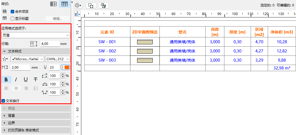Click the text height icon
This screenshot has height=135, width=296.
pyautogui.click(x=4, y=67)
